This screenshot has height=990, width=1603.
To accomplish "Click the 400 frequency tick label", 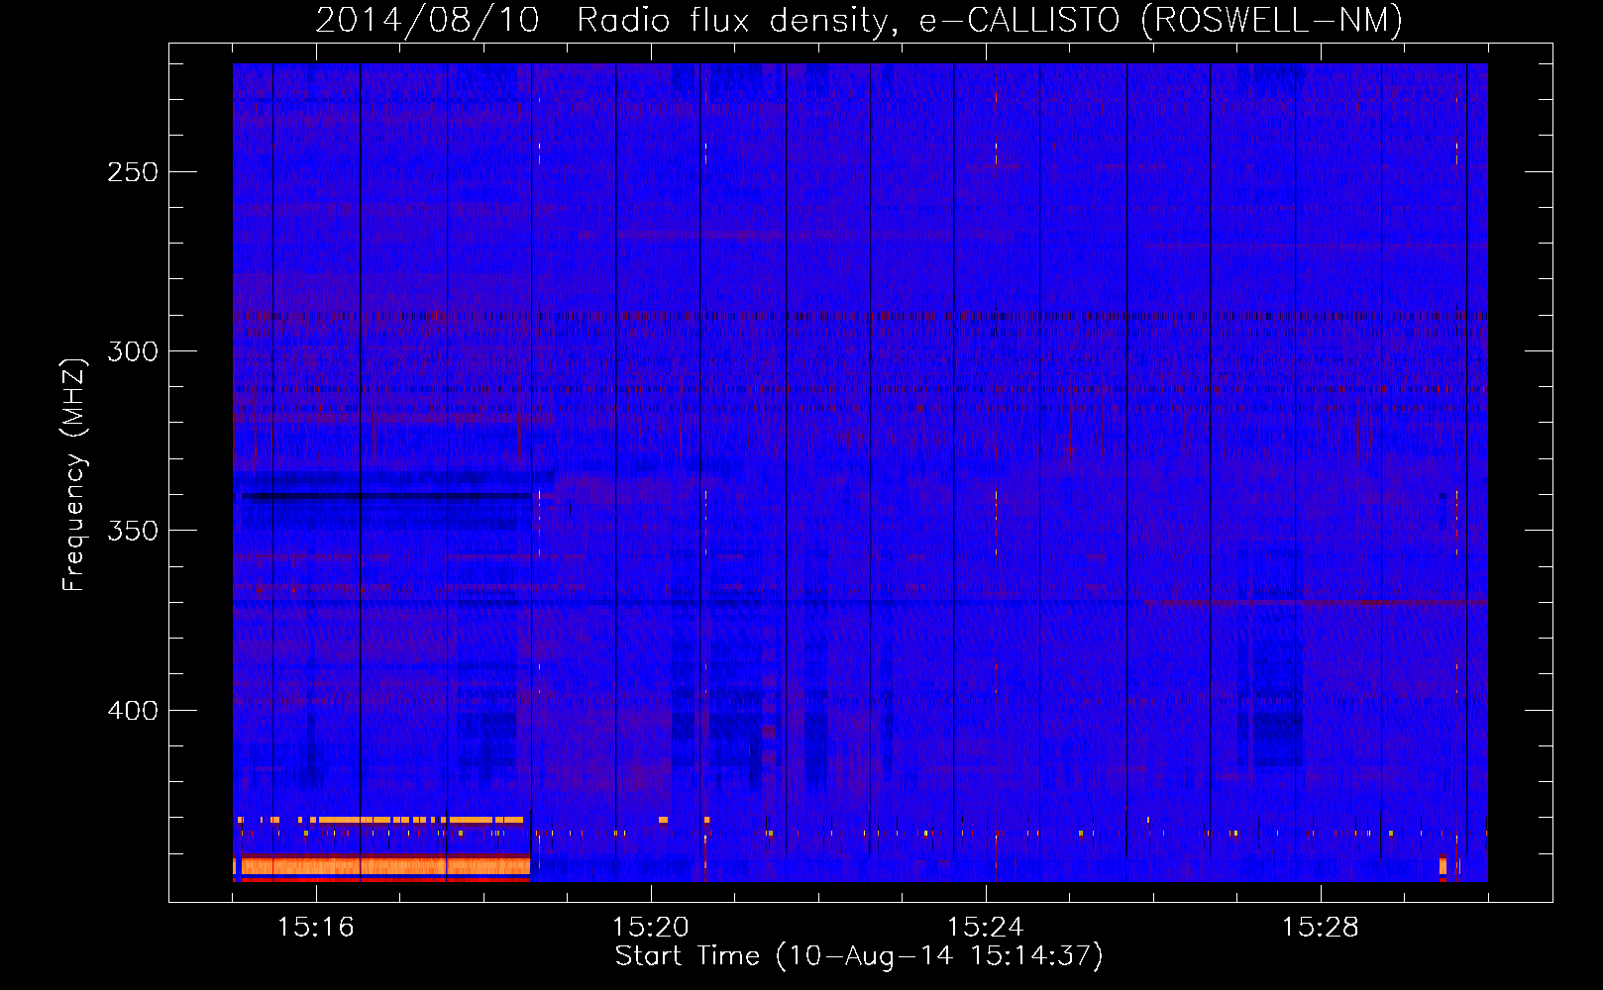I will (x=133, y=711).
